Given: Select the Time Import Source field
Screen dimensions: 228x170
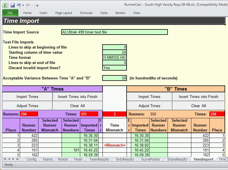Looking at the screenshot, I should [x=115, y=32].
